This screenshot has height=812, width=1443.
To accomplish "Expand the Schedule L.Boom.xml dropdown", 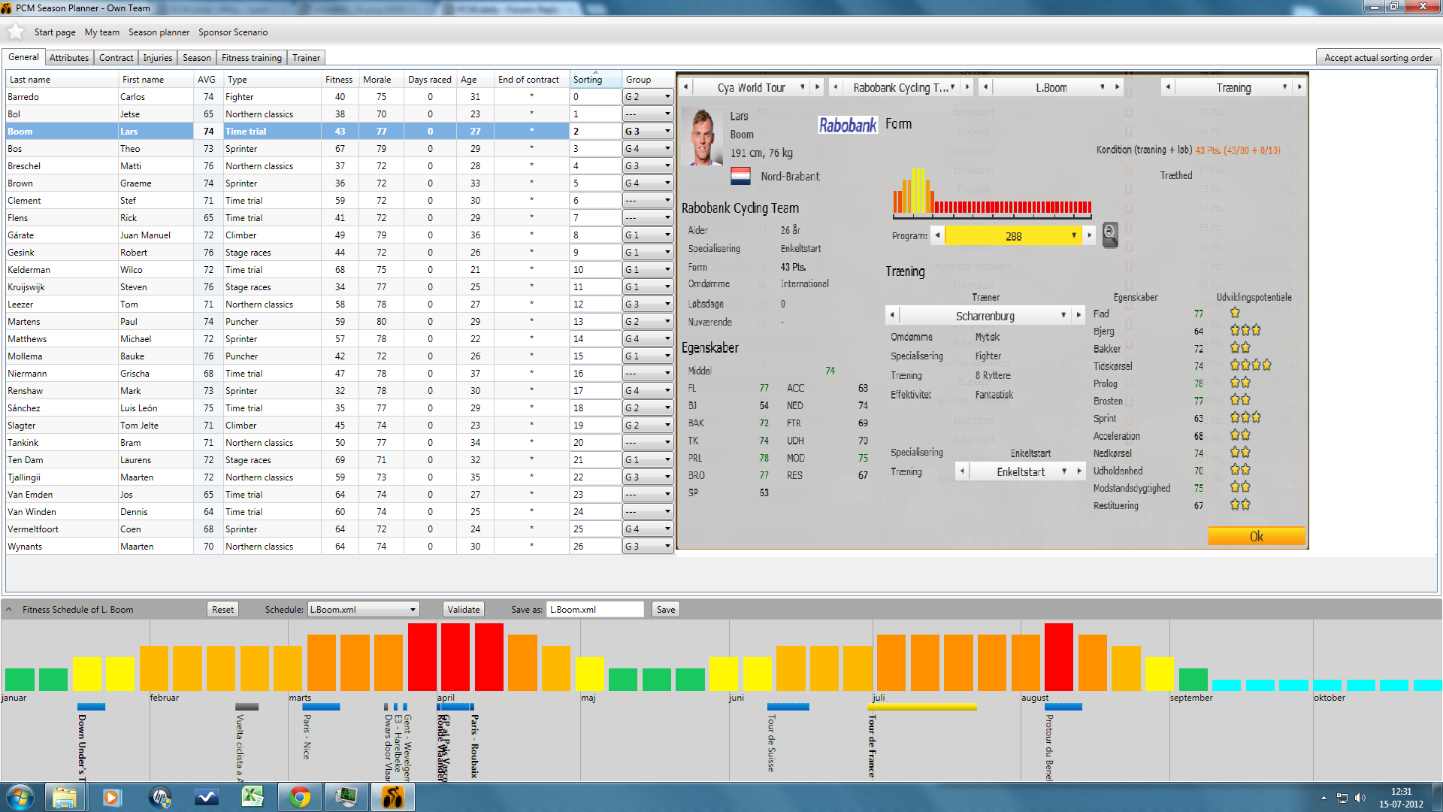I will [x=413, y=610].
